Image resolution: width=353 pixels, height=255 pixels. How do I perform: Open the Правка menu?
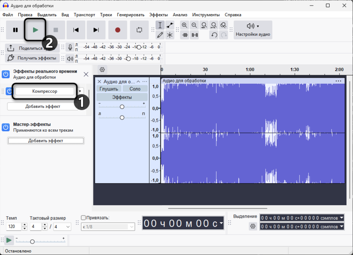[x=25, y=14]
